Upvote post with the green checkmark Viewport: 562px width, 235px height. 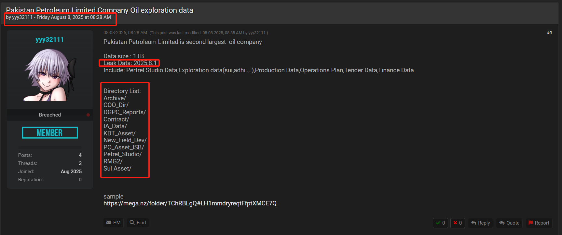click(440, 223)
